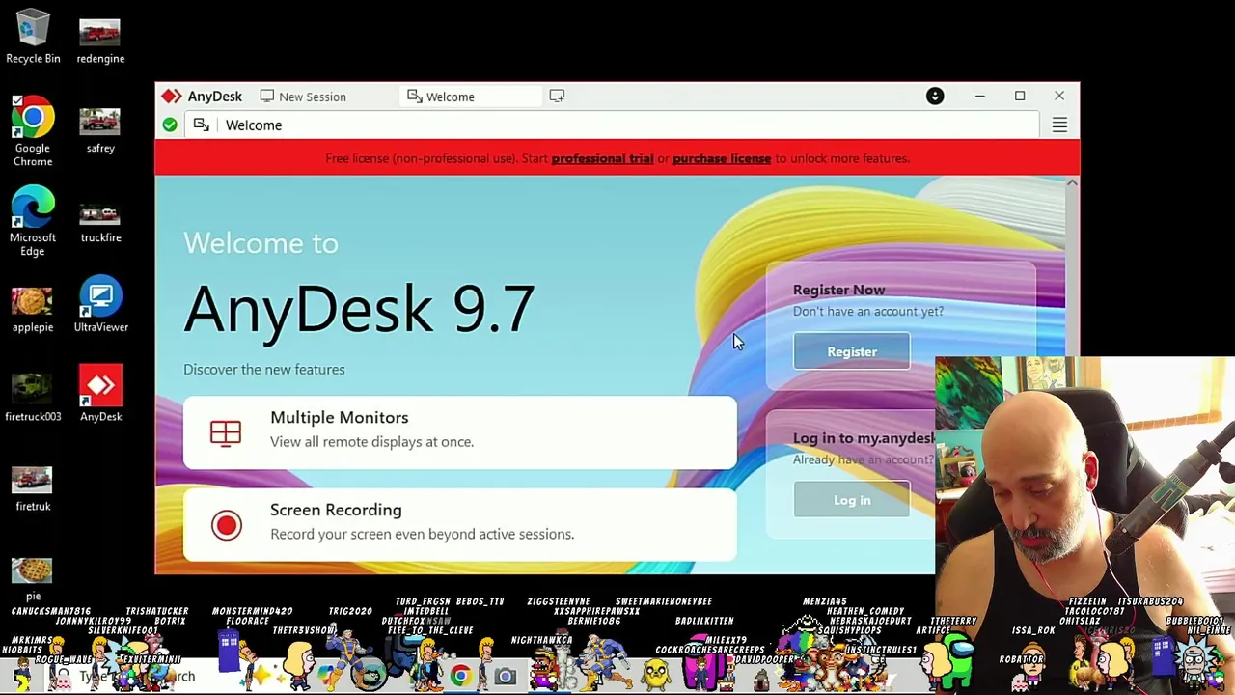Image resolution: width=1235 pixels, height=695 pixels.
Task: Click the scrollbar up arrow in AnyDesk window
Action: [1072, 182]
